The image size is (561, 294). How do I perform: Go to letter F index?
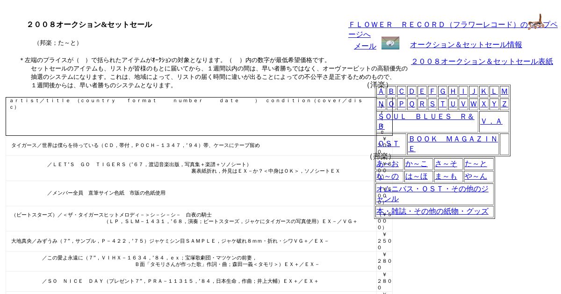[x=432, y=91]
